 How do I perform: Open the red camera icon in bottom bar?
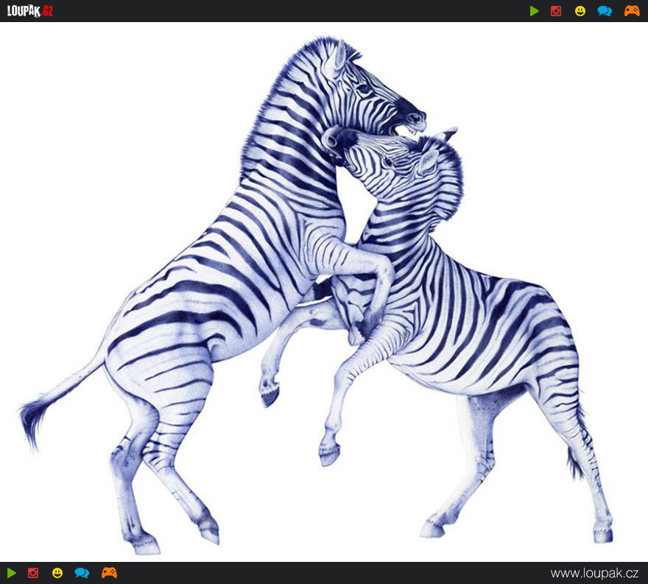pyautogui.click(x=33, y=573)
